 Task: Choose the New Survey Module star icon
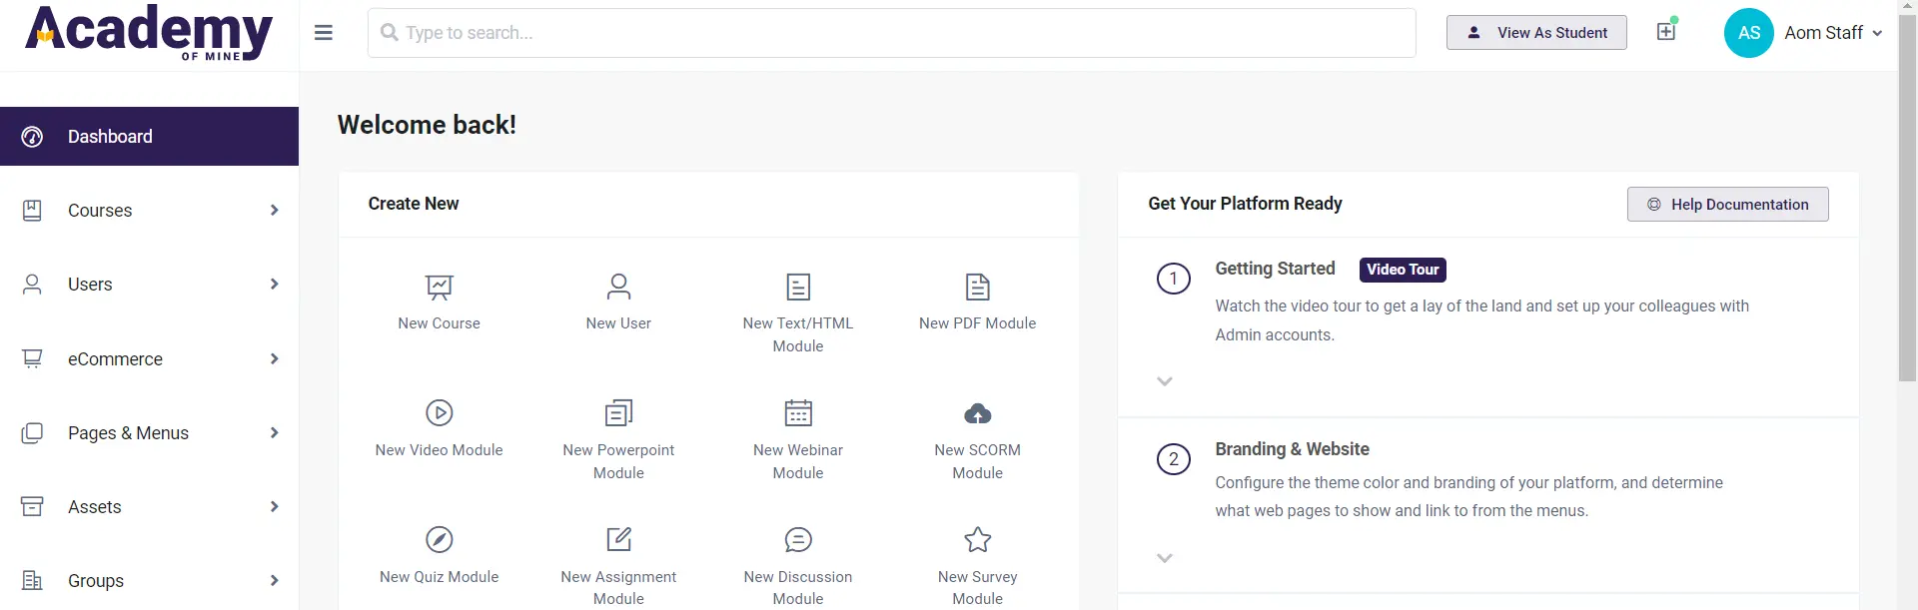tap(977, 539)
